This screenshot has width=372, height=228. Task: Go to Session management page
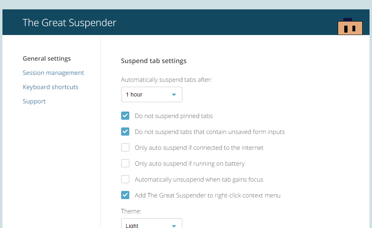53,73
